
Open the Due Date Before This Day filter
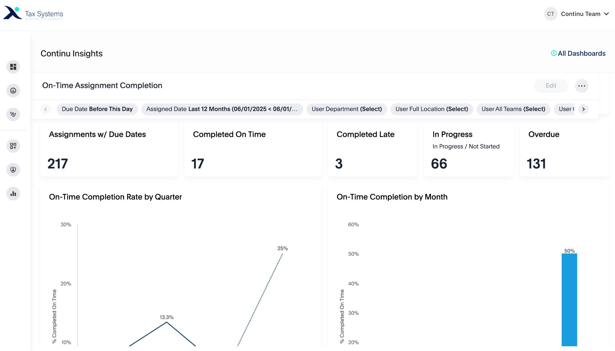[x=97, y=109]
